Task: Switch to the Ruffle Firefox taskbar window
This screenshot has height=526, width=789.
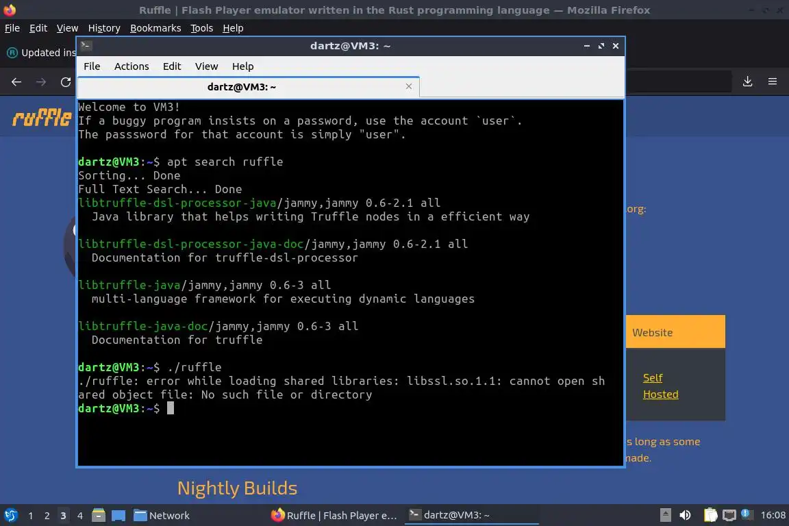Action: pos(335,516)
